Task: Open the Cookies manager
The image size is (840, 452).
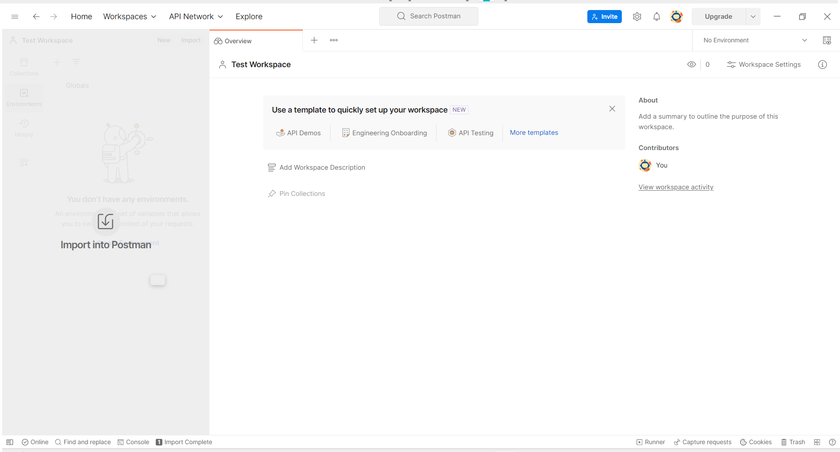Action: tap(756, 442)
